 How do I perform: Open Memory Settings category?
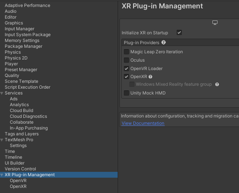tap(22, 40)
